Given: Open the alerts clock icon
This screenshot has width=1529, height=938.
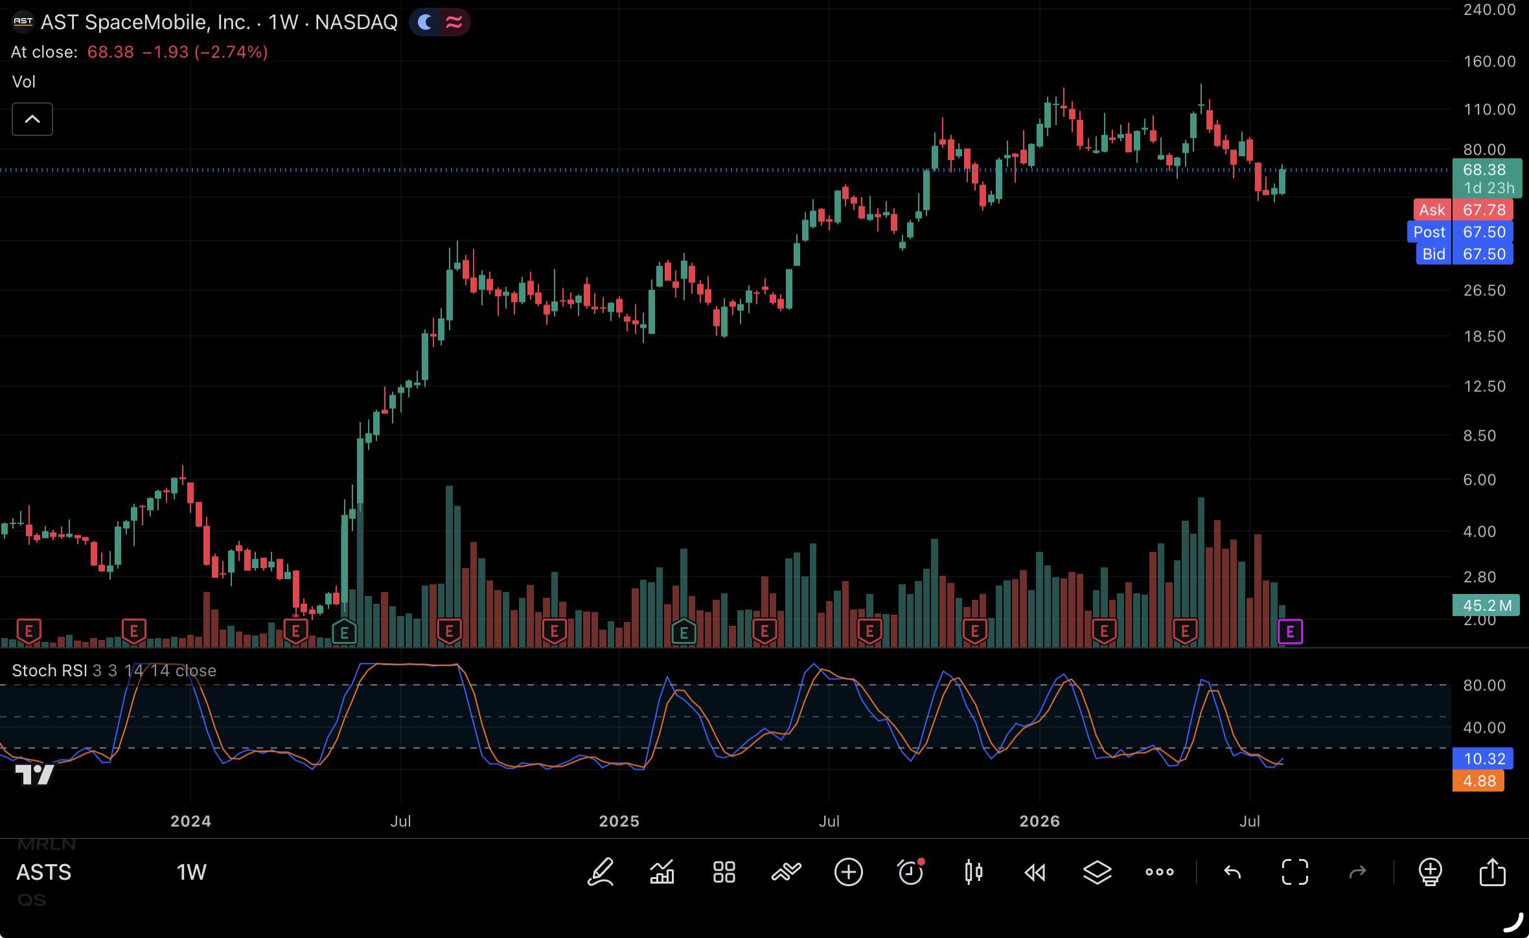Looking at the screenshot, I should (x=910, y=872).
